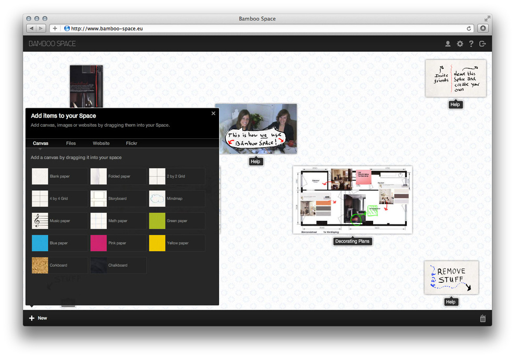Viewport: 515px width, 358px height.
Task: Open the settings gear icon
Action: tap(460, 44)
